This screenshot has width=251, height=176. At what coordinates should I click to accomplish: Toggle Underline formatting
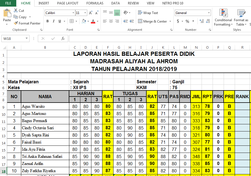[x=60, y=21]
